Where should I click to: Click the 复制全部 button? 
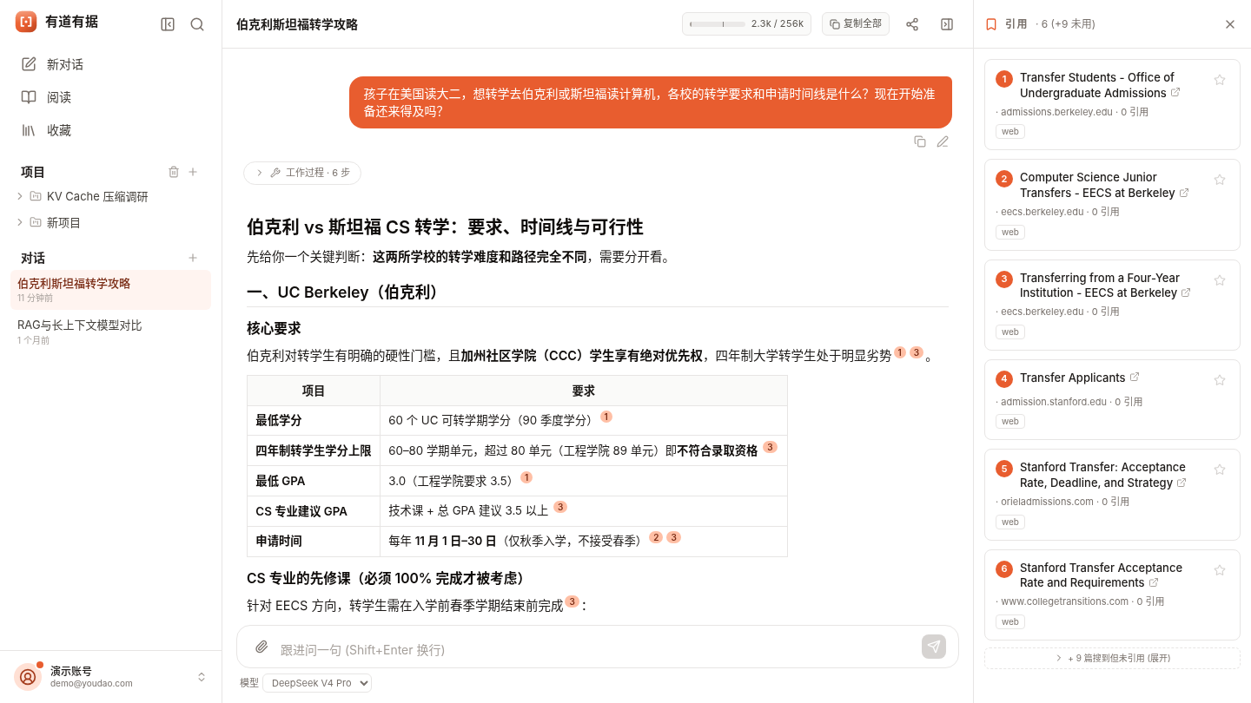[x=856, y=24]
